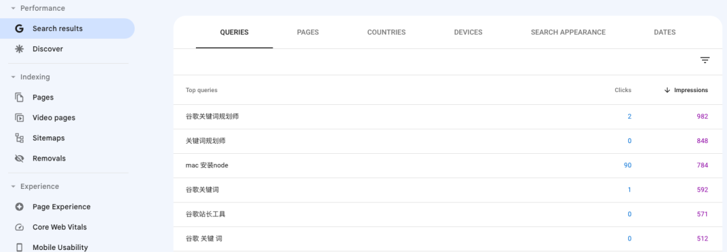Open the Devices tab
The width and height of the screenshot is (727, 252).
tap(469, 32)
